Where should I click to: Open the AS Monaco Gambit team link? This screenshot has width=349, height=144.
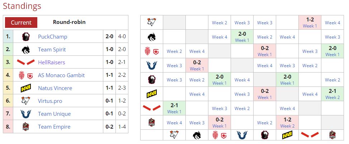[x=61, y=75]
